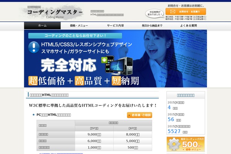Click the 1,000 price cell
Image resolution: width=231 pixels, height=154 pixels.
coord(94,147)
